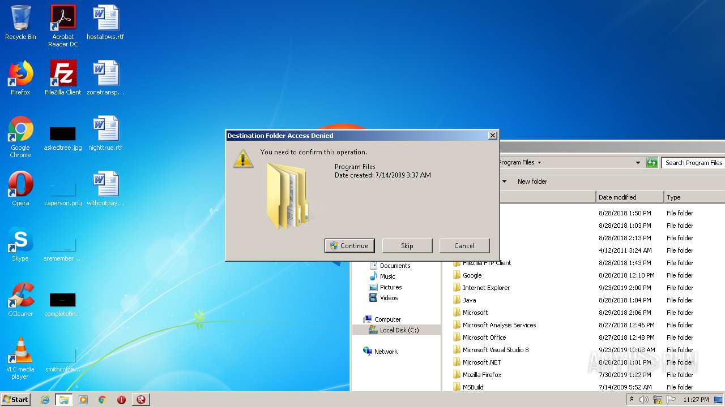This screenshot has height=407, width=725.
Task: Select nighttrue.rtf document icon
Action: click(x=105, y=134)
